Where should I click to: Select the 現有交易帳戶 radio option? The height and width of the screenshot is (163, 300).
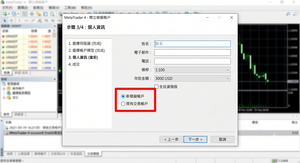pyautogui.click(x=123, y=104)
